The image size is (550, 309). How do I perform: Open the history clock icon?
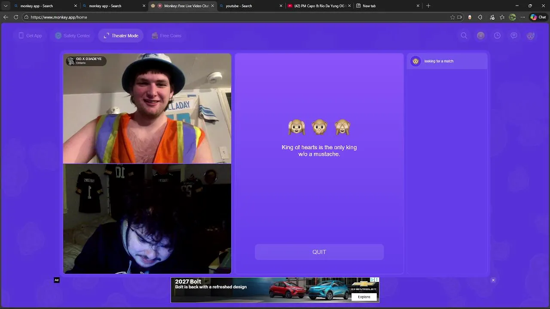click(x=497, y=36)
